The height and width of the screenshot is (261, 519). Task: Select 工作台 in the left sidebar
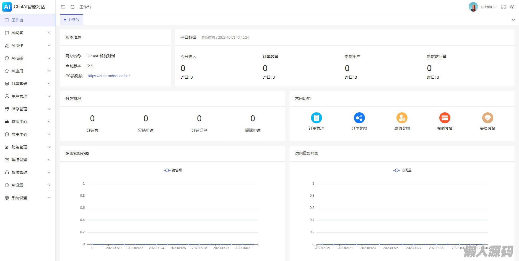[x=17, y=20]
